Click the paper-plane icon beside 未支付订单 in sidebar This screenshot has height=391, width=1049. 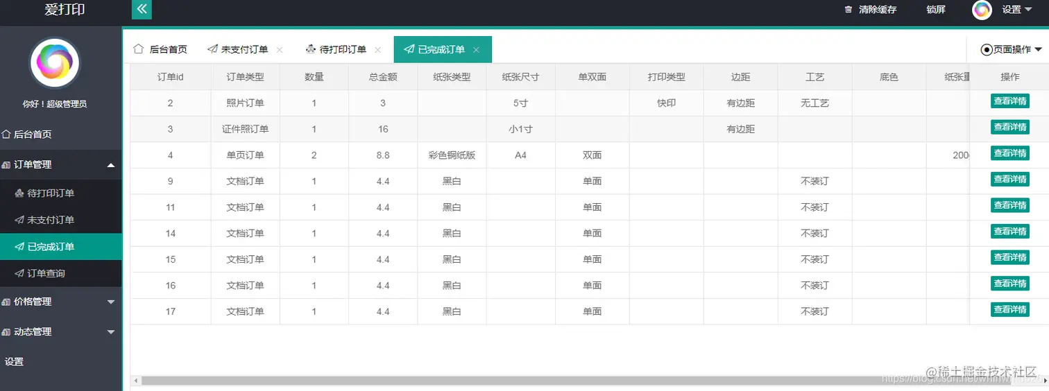click(x=19, y=220)
